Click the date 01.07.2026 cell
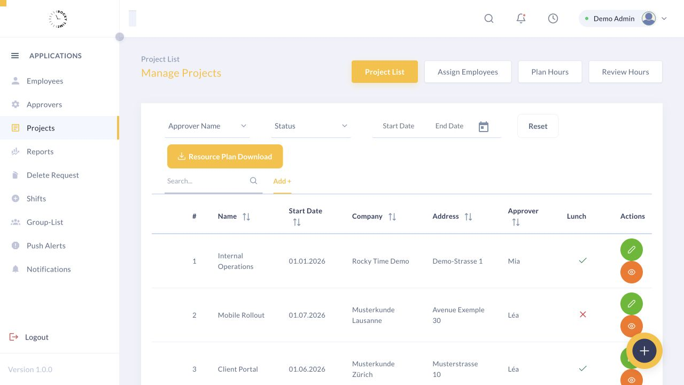This screenshot has height=385, width=684. pos(307,315)
